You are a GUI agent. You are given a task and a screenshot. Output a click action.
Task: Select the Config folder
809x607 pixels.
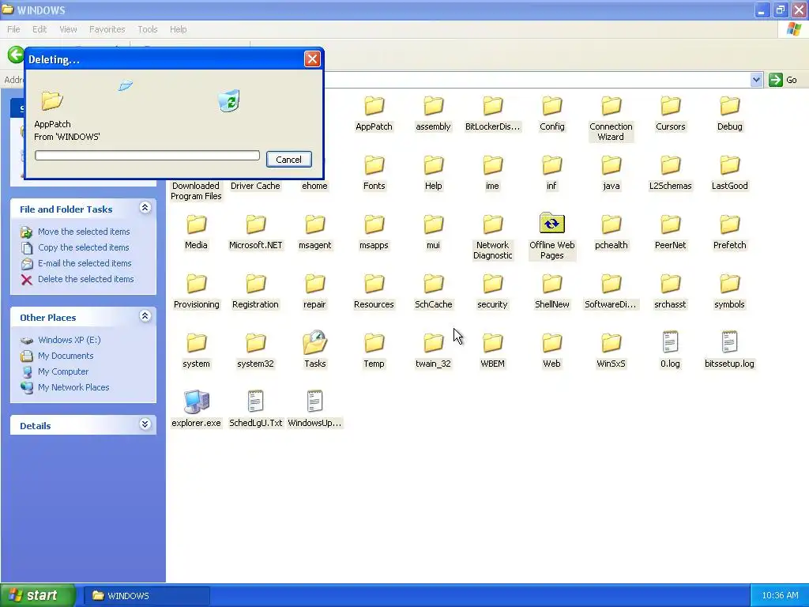552,114
